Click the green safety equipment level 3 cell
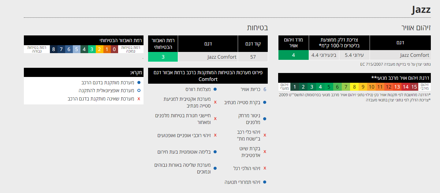The width and height of the screenshot is (440, 193). click(x=163, y=57)
